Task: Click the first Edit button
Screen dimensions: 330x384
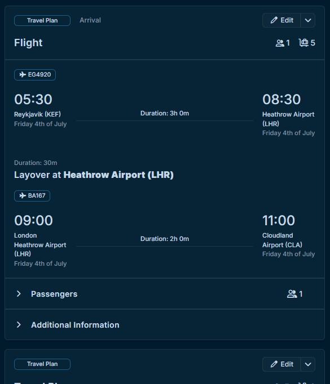Action: (281, 20)
